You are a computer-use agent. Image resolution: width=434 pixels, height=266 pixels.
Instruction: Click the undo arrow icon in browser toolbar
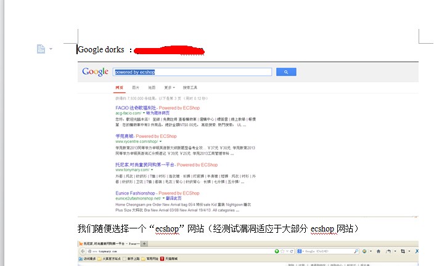click(388, 251)
